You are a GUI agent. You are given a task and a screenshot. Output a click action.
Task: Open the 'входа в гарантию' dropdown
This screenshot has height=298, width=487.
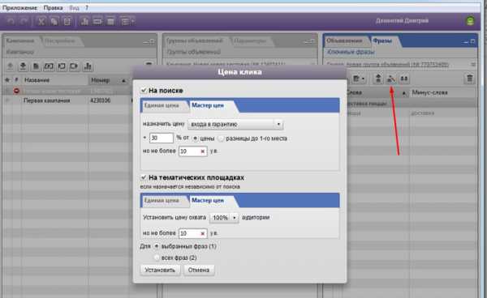click(x=235, y=124)
